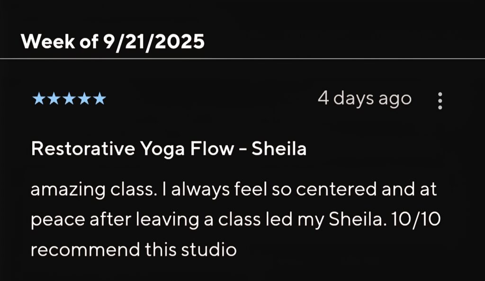Click the fourth blue rating star

pyautogui.click(x=84, y=99)
